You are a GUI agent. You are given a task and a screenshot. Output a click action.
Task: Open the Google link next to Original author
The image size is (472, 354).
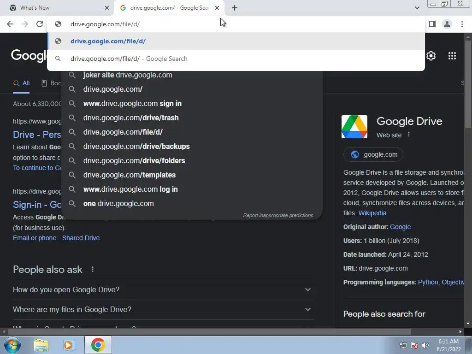coord(401,227)
